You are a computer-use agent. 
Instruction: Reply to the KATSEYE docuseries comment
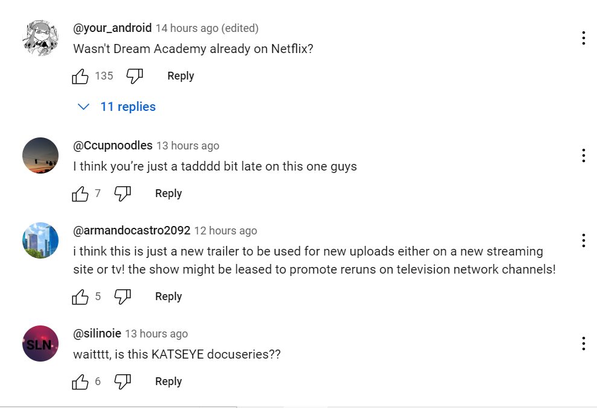168,381
